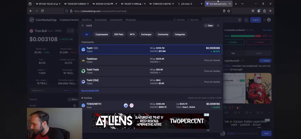Viewport: 301px width, 139px height.
Task: Open the Watchlist link
Action: [x=193, y=20]
